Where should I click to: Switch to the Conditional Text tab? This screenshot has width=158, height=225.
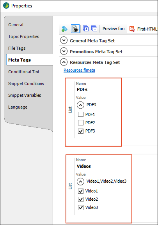coord(24,72)
